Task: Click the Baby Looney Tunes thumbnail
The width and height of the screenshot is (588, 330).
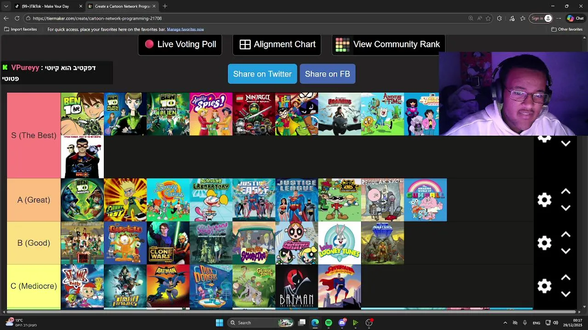Action: tap(339, 243)
